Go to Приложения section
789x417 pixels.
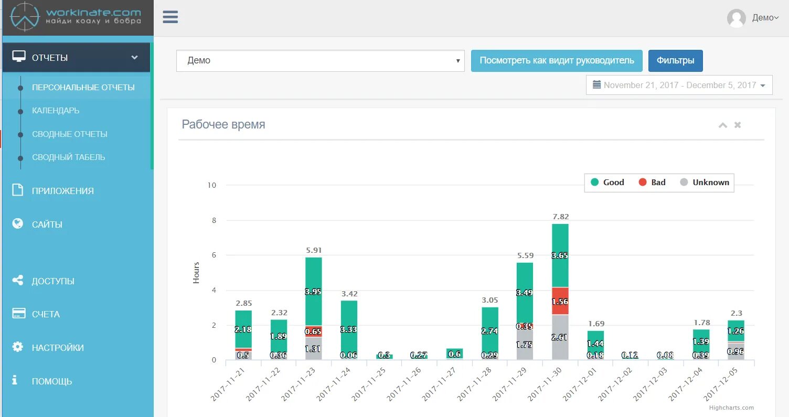(63, 191)
